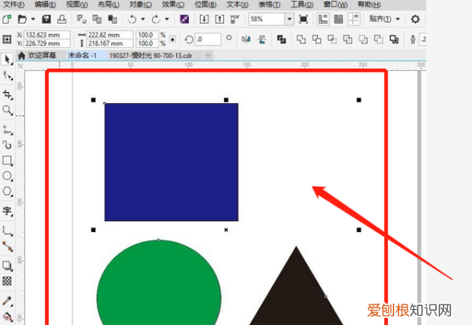Viewport: 472px width, 325px height.
Task: Choose the Zoom magnifier tool
Action: point(7,110)
